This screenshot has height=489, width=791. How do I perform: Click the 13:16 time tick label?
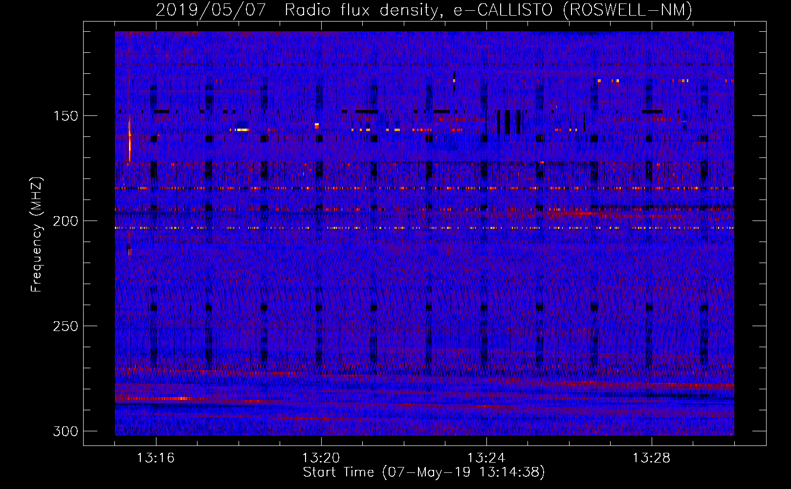(x=155, y=458)
